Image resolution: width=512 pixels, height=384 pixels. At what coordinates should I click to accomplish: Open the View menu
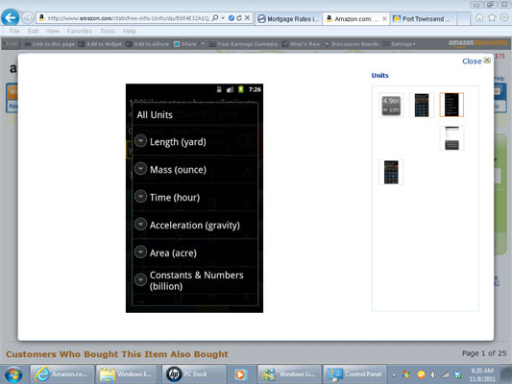(x=53, y=32)
